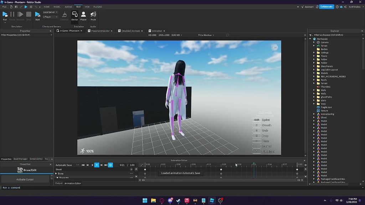The width and height of the screenshot is (365, 205).
Task: Click the Collaborate button
Action: pos(326,6)
